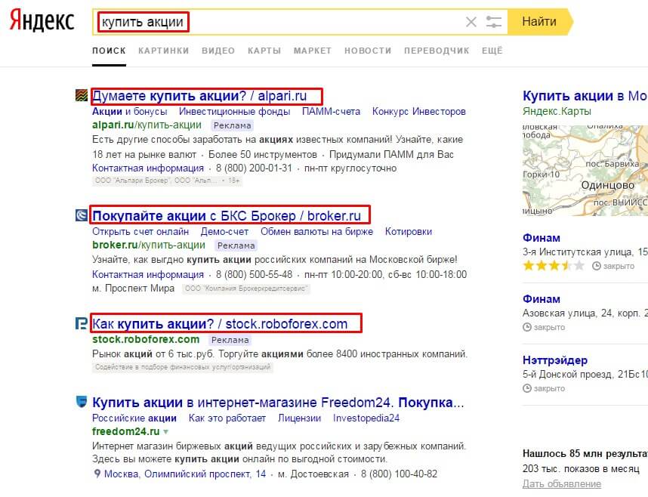Open Лицензии sitelink
648x497 pixels.
299,418
